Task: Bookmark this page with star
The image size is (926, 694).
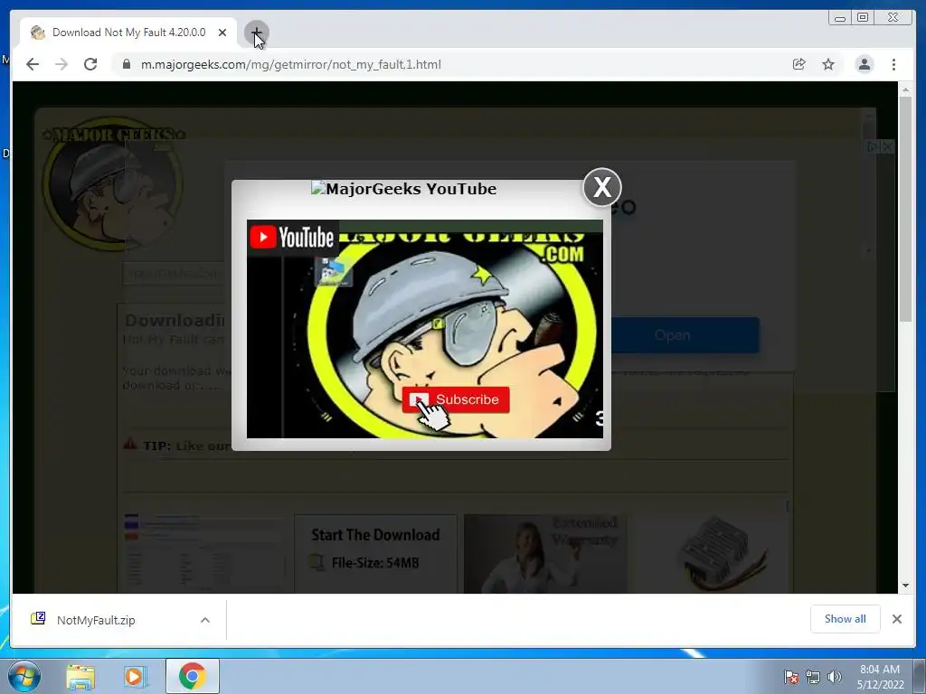Action: 828,64
